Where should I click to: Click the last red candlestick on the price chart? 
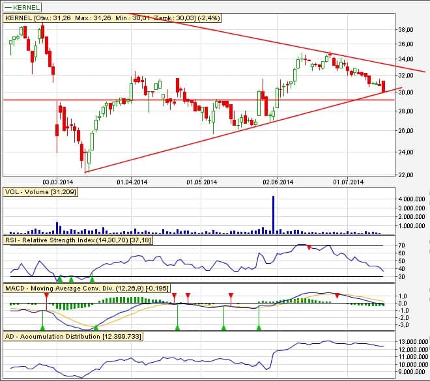point(384,87)
